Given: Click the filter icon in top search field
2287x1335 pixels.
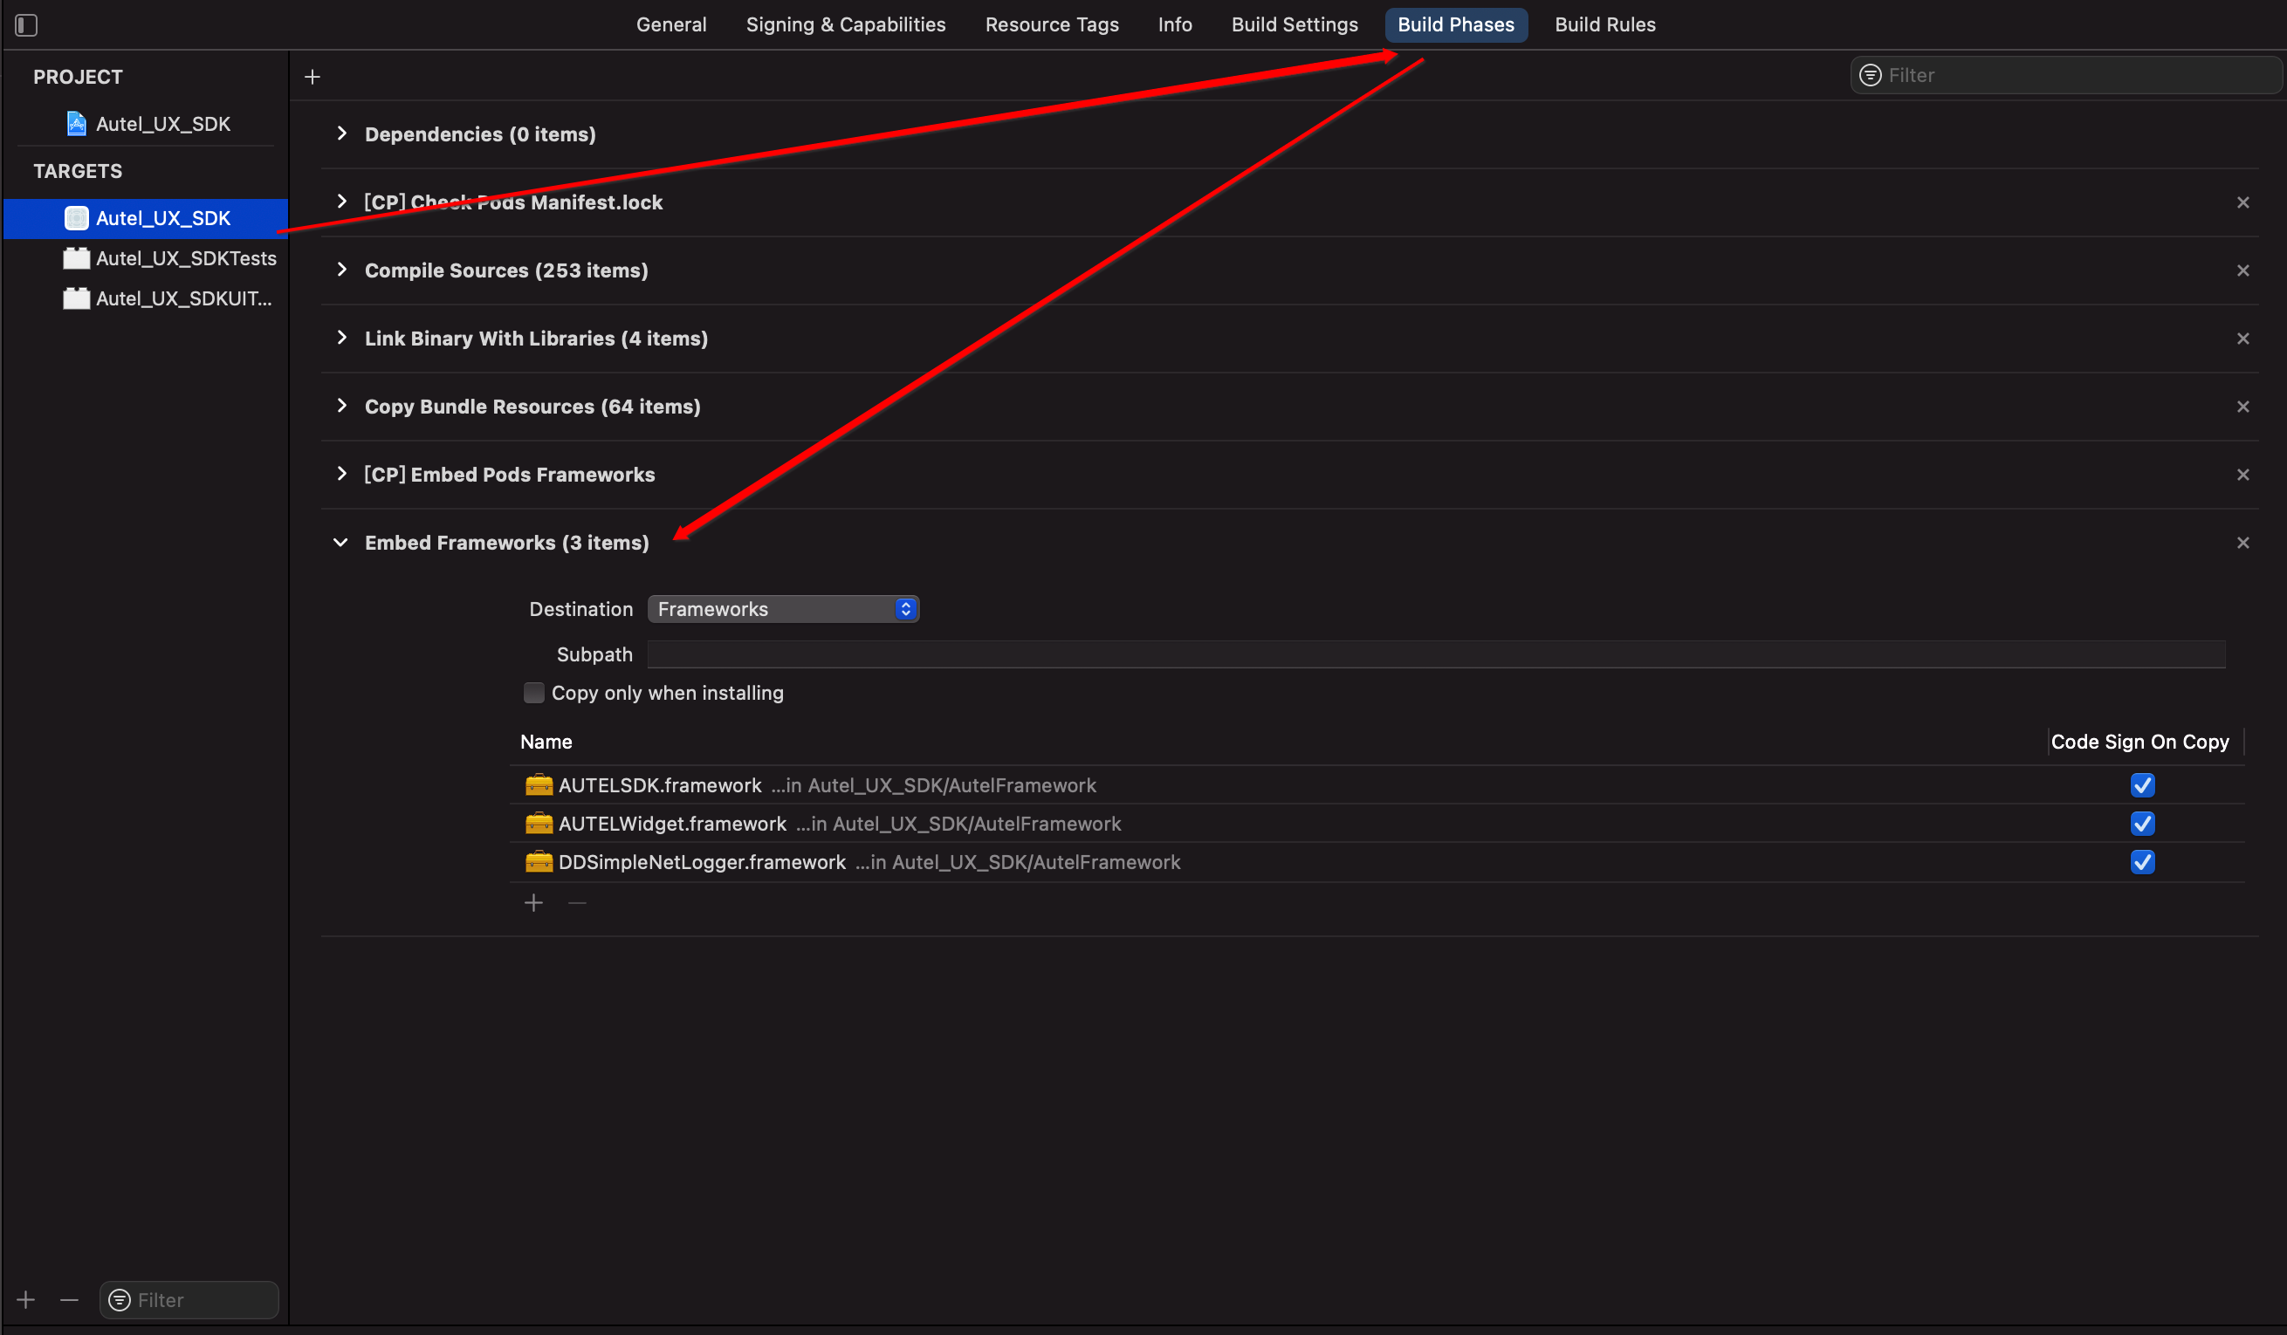Looking at the screenshot, I should (1870, 75).
